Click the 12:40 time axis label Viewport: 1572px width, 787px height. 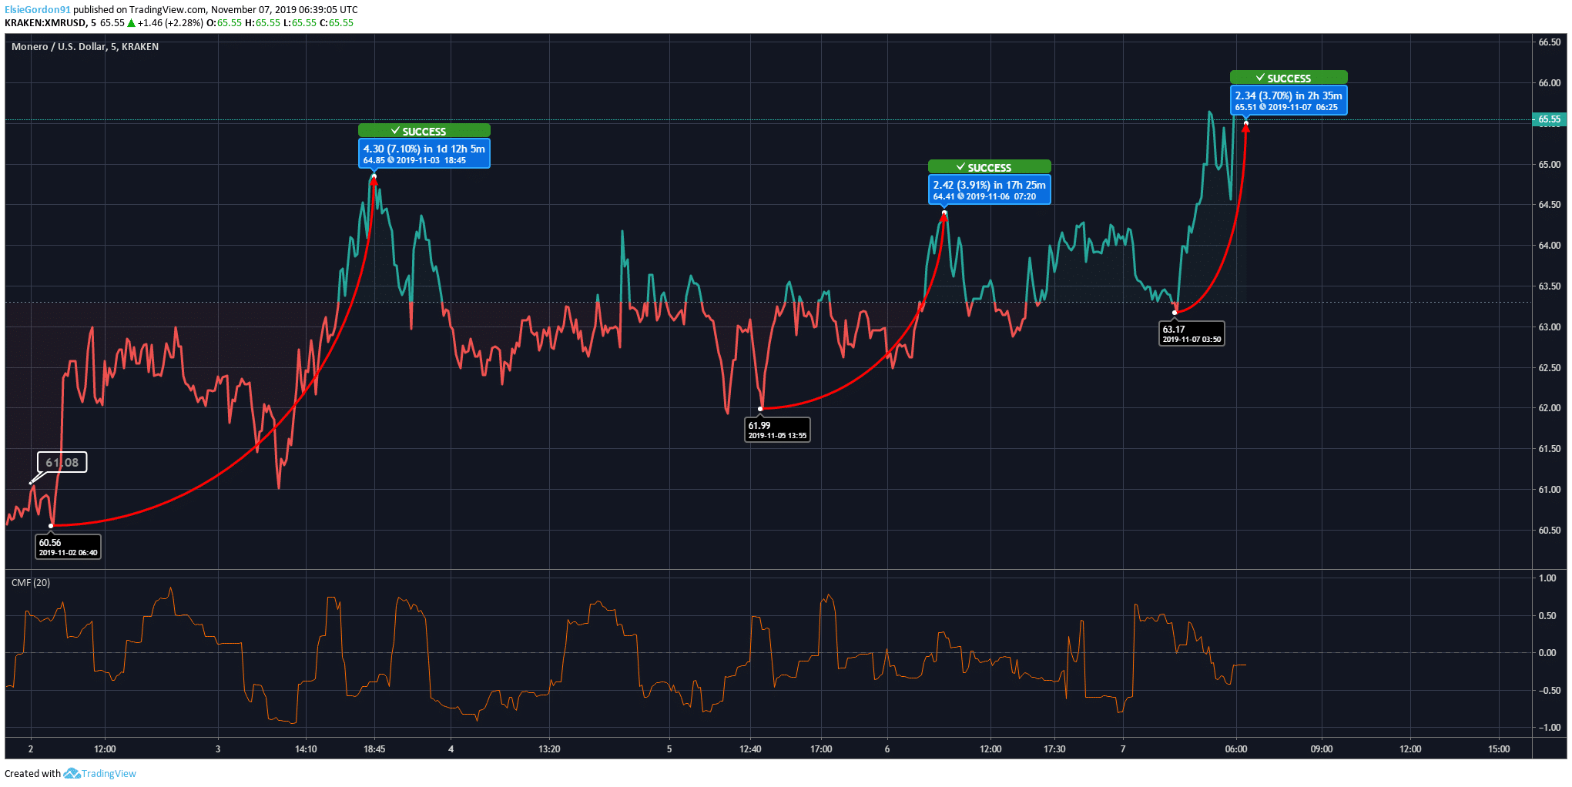coord(750,749)
